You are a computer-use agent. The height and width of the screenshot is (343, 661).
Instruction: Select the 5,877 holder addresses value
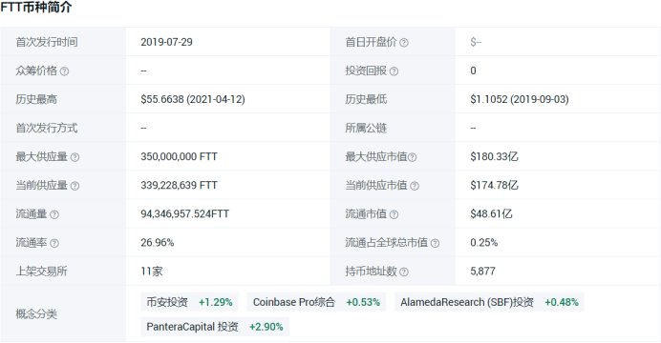click(x=482, y=272)
